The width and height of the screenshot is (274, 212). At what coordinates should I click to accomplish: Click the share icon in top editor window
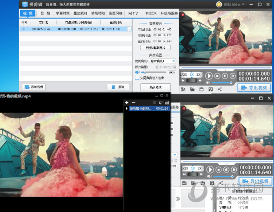click(x=220, y=89)
